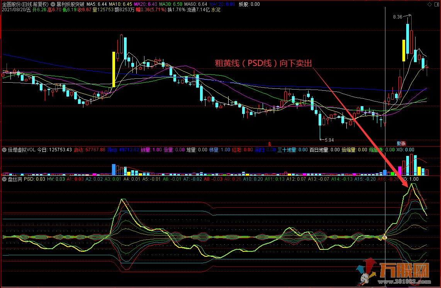The width and height of the screenshot is (441, 288).
Task: Click the MA120: 6.88 value
Action: coord(222,4)
